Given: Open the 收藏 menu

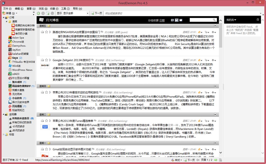Looking at the screenshot, I should [x=54, y=9].
